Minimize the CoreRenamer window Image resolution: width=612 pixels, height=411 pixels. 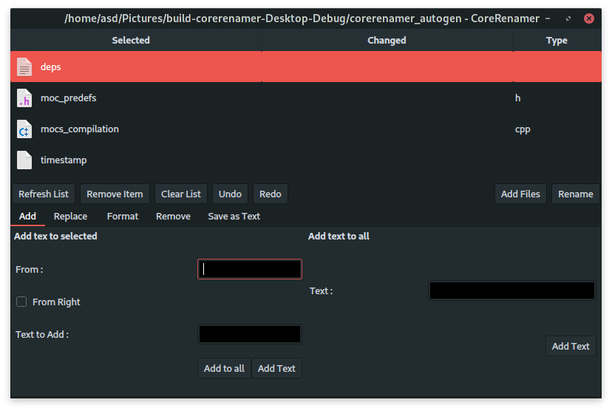(548, 18)
